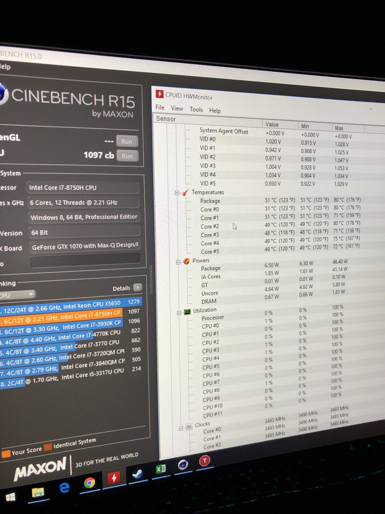The height and width of the screenshot is (514, 385).
Task: Click the Sensor column header
Action: tap(207, 120)
